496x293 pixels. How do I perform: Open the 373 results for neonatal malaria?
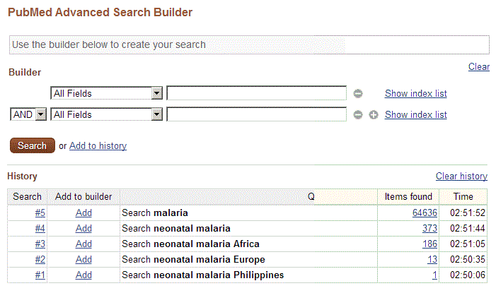pyautogui.click(x=429, y=228)
